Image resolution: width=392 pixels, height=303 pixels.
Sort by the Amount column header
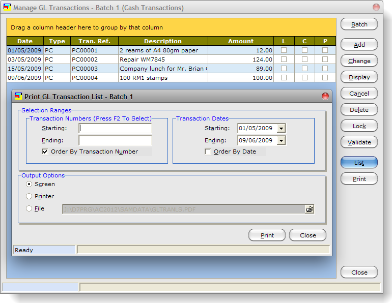(x=241, y=41)
